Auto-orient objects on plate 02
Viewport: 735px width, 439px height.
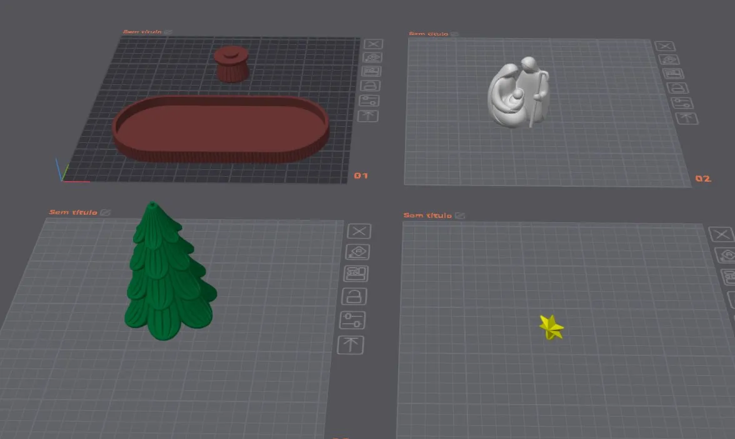(x=669, y=59)
